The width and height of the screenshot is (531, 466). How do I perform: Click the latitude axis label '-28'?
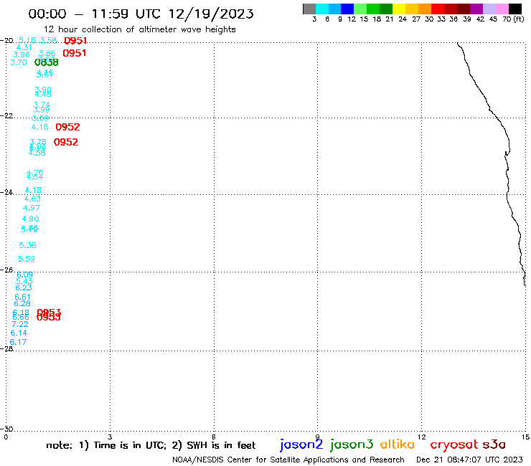[6, 348]
